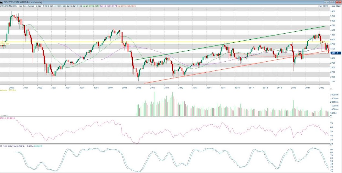The image size is (342, 173).
Task: Click the 70 level on RSI axis
Action: pyautogui.click(x=332, y=123)
